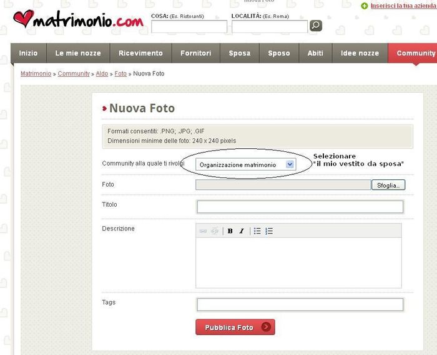This screenshot has height=355, width=437.
Task: Click the insert link icon in editor
Action: 203,231
